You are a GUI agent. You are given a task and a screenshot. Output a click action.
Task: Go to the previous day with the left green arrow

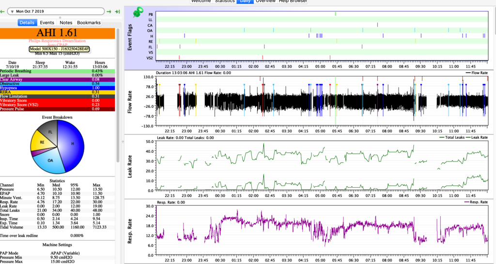[2, 12]
